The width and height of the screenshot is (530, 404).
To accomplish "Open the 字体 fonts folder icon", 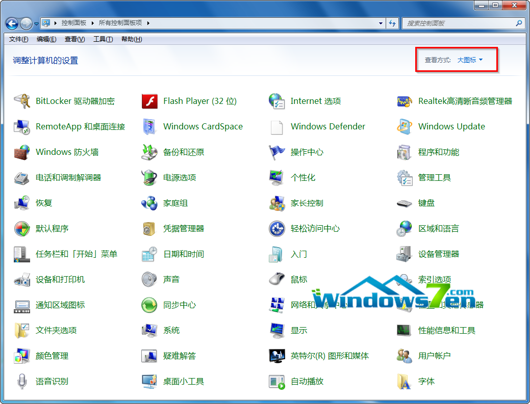I will [405, 382].
